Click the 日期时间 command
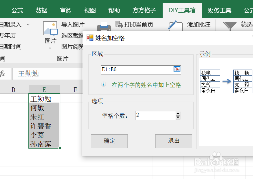 tap(11, 47)
